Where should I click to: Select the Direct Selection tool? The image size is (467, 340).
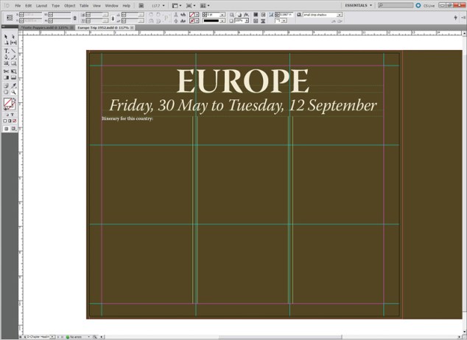coord(13,36)
